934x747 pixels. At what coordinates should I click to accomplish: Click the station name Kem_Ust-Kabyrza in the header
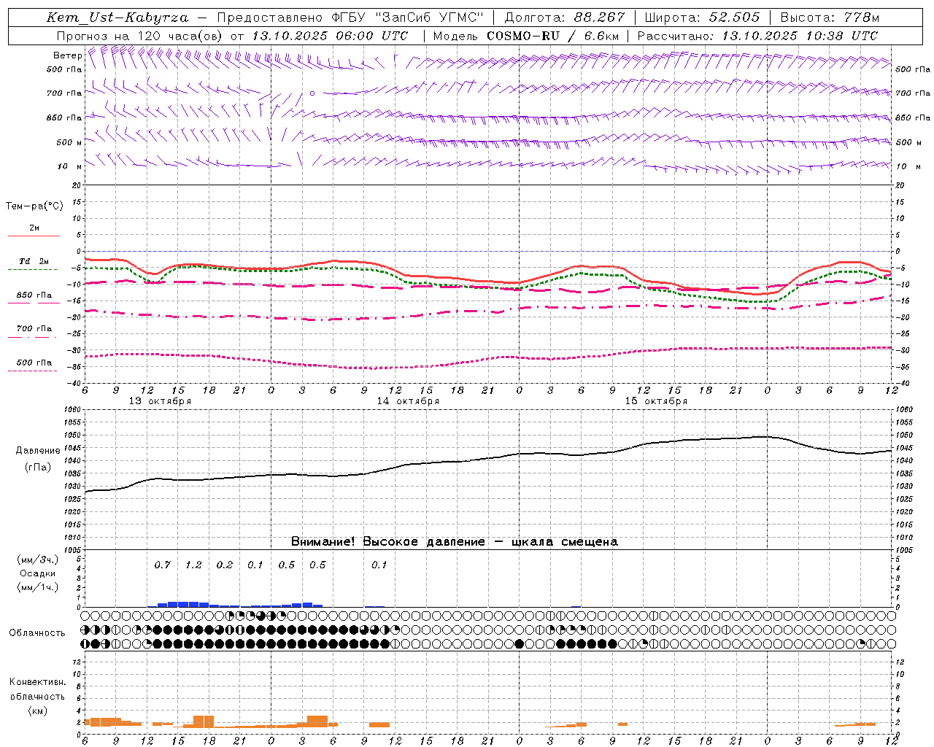(117, 18)
